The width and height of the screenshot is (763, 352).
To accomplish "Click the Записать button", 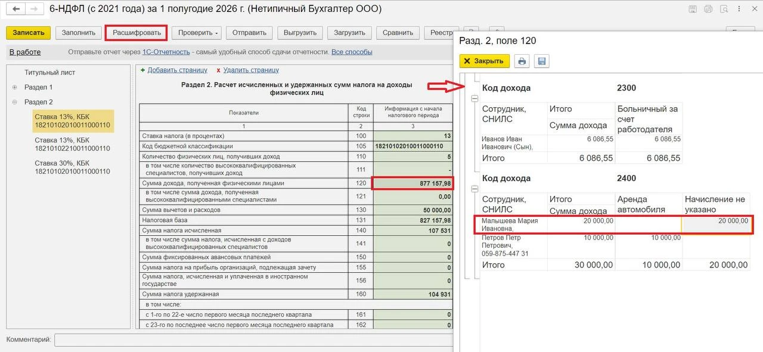I will point(29,33).
